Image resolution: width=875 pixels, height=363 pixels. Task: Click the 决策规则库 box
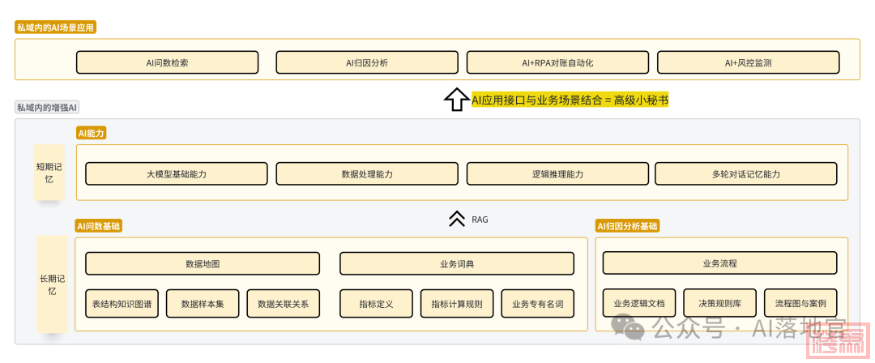(x=719, y=303)
